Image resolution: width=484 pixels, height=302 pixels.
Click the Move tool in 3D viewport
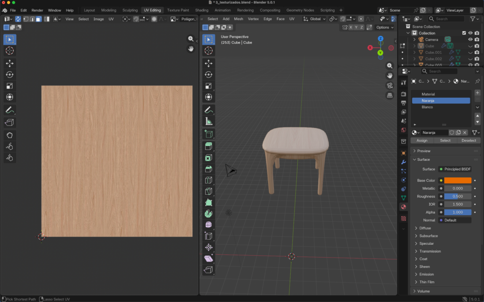point(208,63)
